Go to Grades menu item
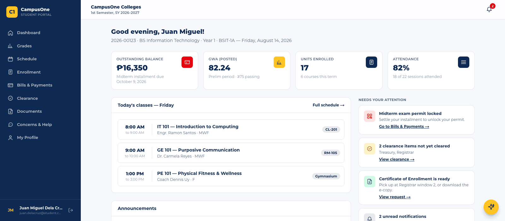The width and height of the screenshot is (505, 221). [x=40, y=46]
